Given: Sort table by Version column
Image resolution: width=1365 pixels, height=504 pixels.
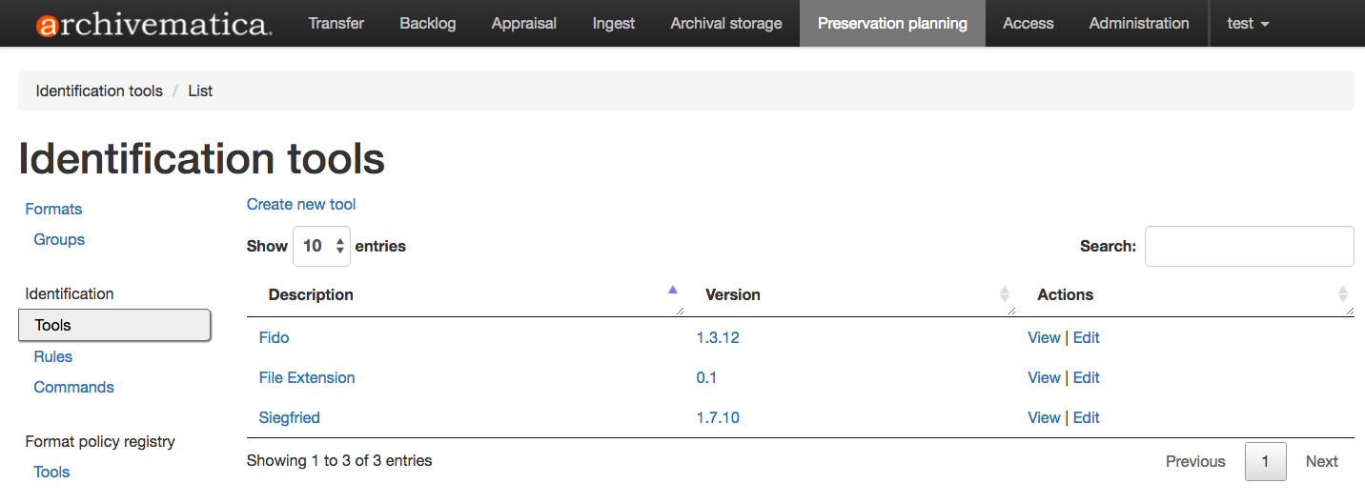Looking at the screenshot, I should (x=732, y=295).
